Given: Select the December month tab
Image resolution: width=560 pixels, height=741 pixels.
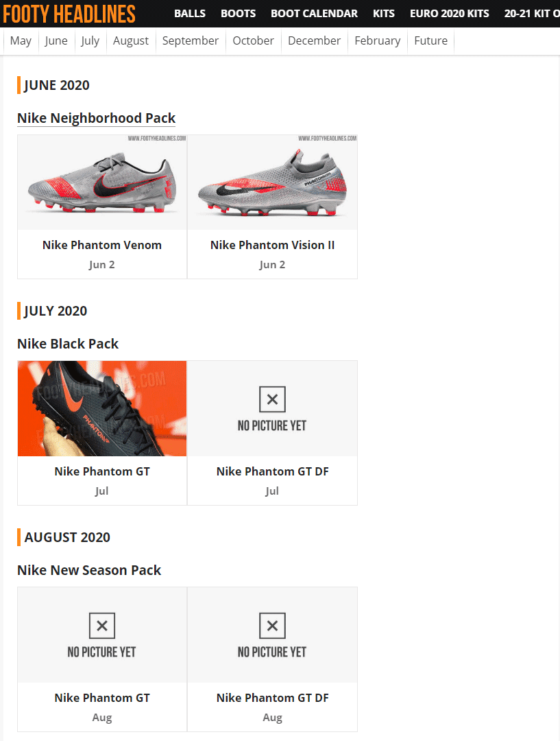Looking at the screenshot, I should (314, 41).
